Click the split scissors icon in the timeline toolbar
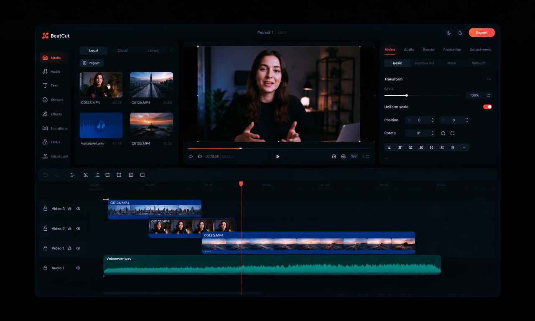The height and width of the screenshot is (321, 535). click(x=72, y=175)
